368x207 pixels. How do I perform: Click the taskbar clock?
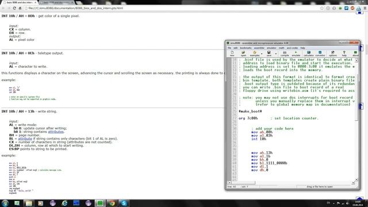(x=358, y=203)
